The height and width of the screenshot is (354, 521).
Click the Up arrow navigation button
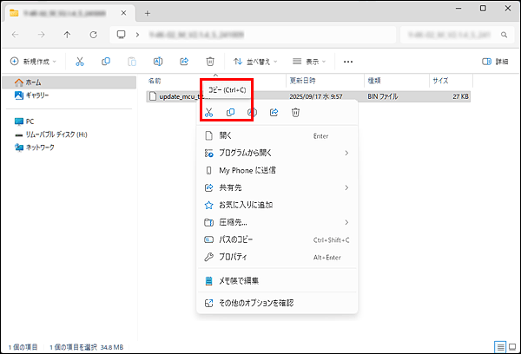tap(68, 35)
